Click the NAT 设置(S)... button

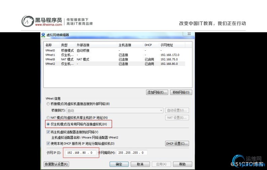click(x=177, y=118)
